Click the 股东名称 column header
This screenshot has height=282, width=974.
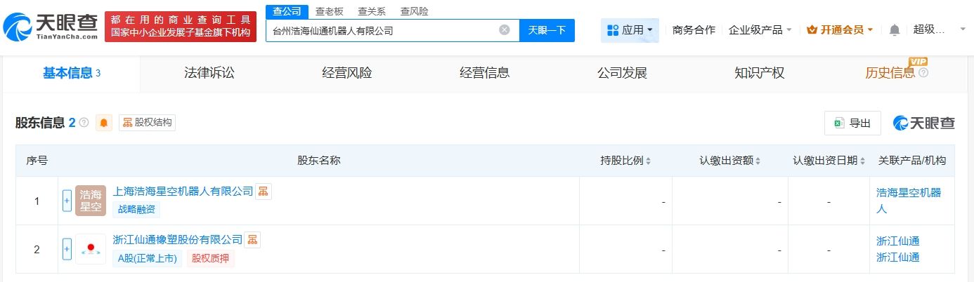319,161
